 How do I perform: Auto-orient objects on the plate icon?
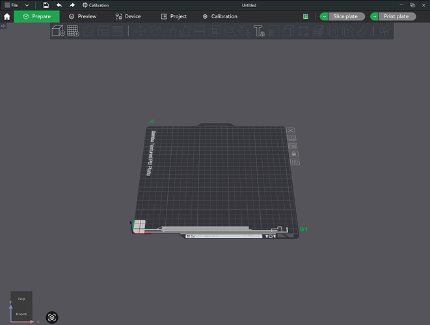coord(291,138)
